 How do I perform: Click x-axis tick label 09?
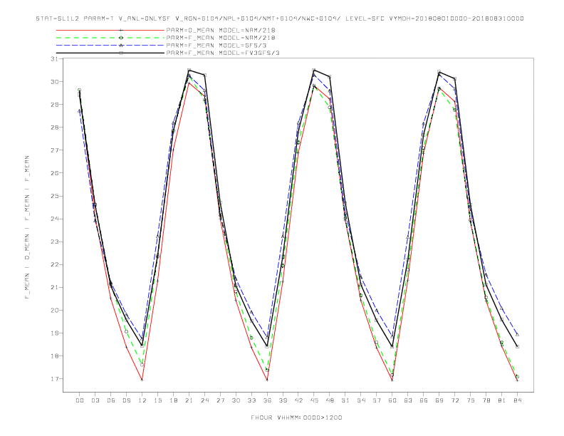pos(126,400)
